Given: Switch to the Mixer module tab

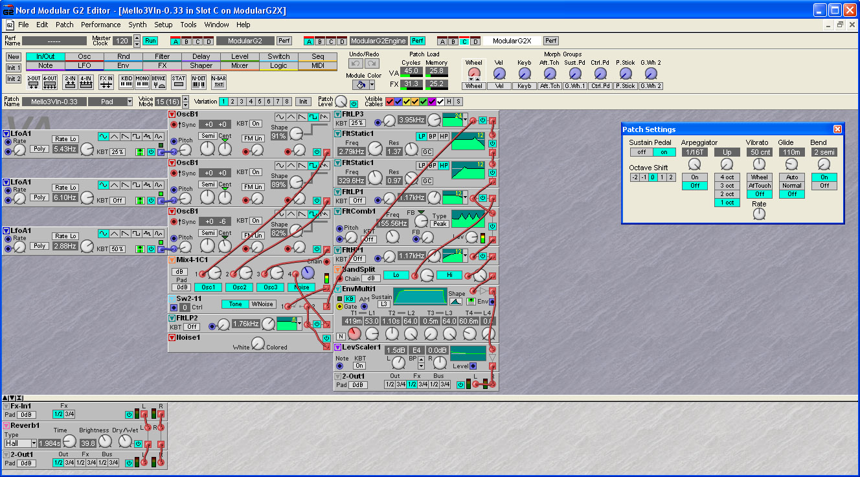Looking at the screenshot, I should [240, 66].
